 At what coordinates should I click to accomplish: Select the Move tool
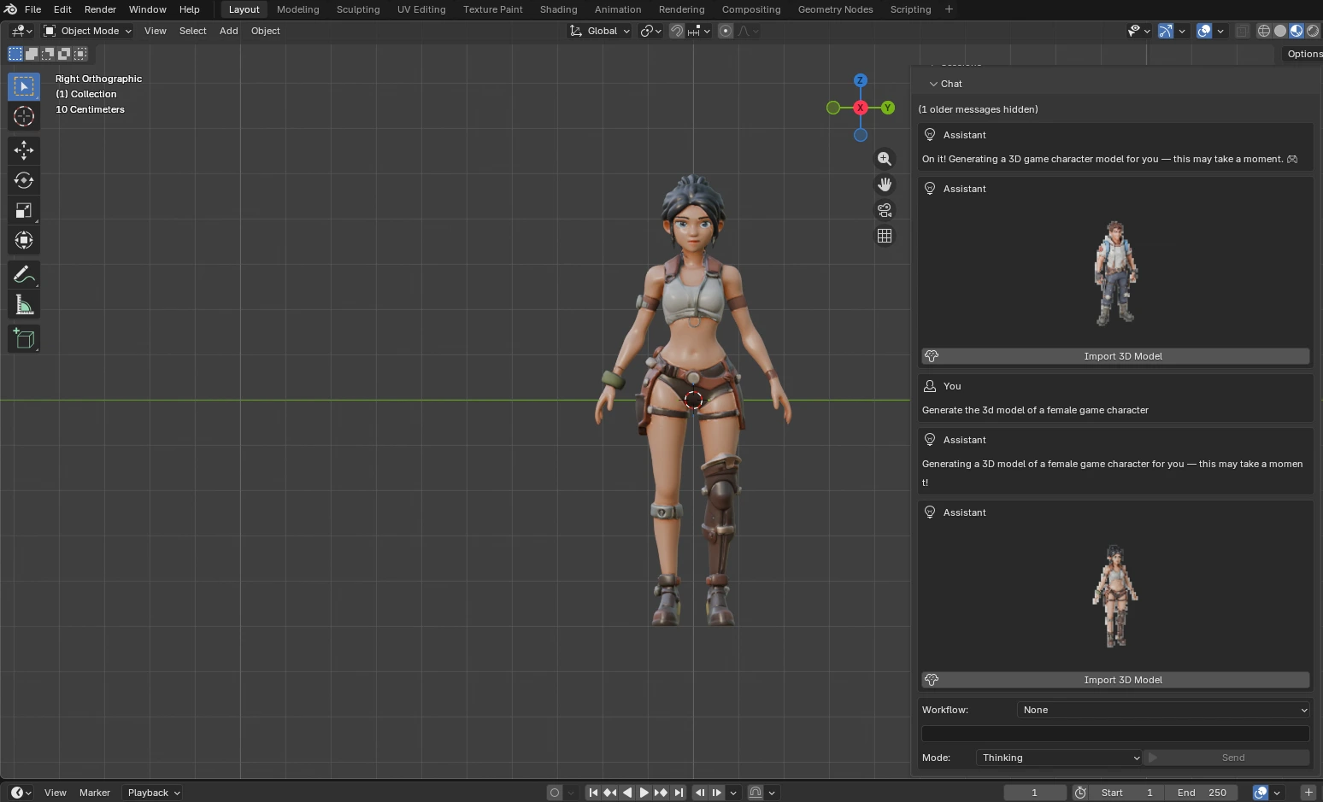[24, 150]
